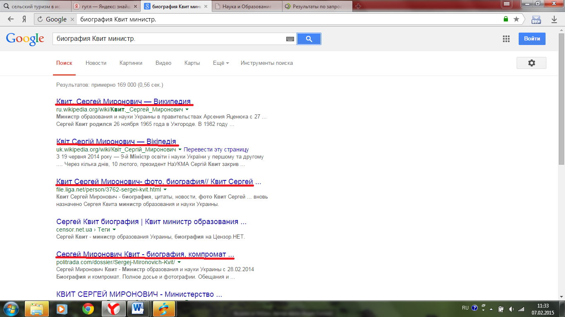Open dropdown arrow next to ru.wikipedia.org URL
565x317 pixels.
[x=187, y=110]
